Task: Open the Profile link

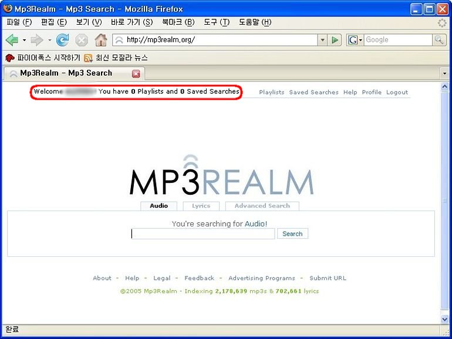Action: (x=372, y=92)
